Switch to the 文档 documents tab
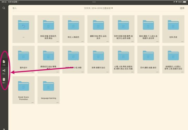Image resolution: width=188 pixels, height=130 pixels. (x=4, y=63)
